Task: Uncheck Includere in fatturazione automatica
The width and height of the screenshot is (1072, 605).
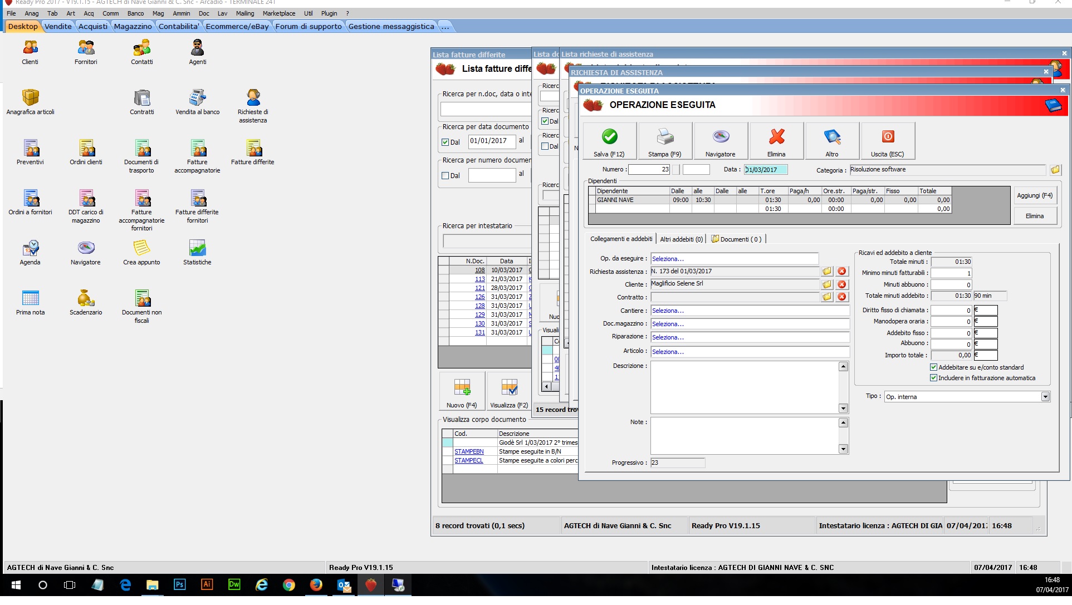Action: [x=934, y=378]
